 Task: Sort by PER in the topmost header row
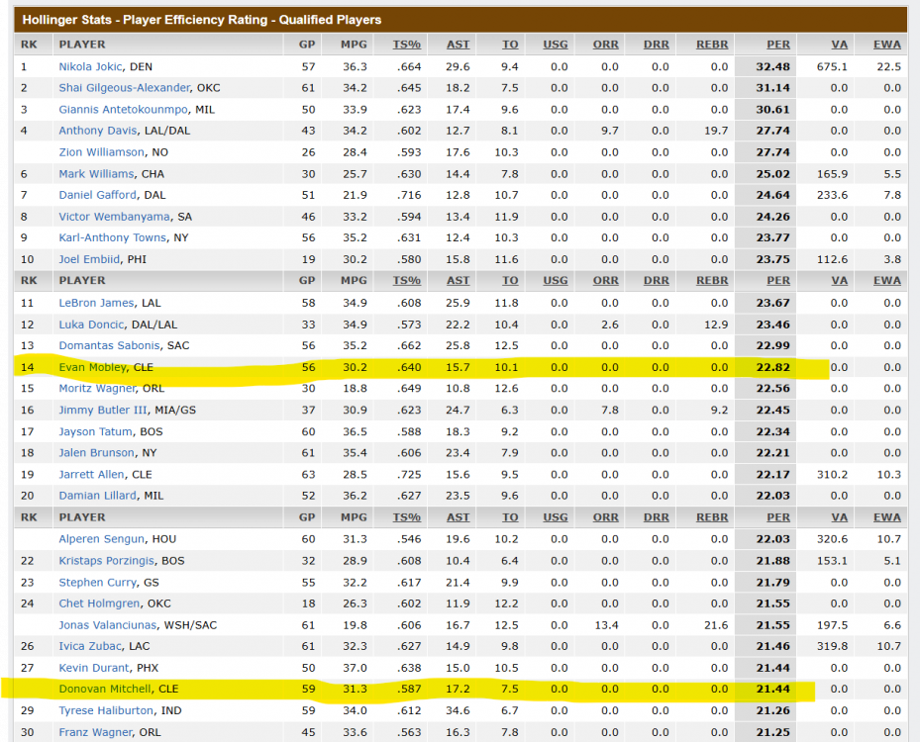click(x=777, y=45)
